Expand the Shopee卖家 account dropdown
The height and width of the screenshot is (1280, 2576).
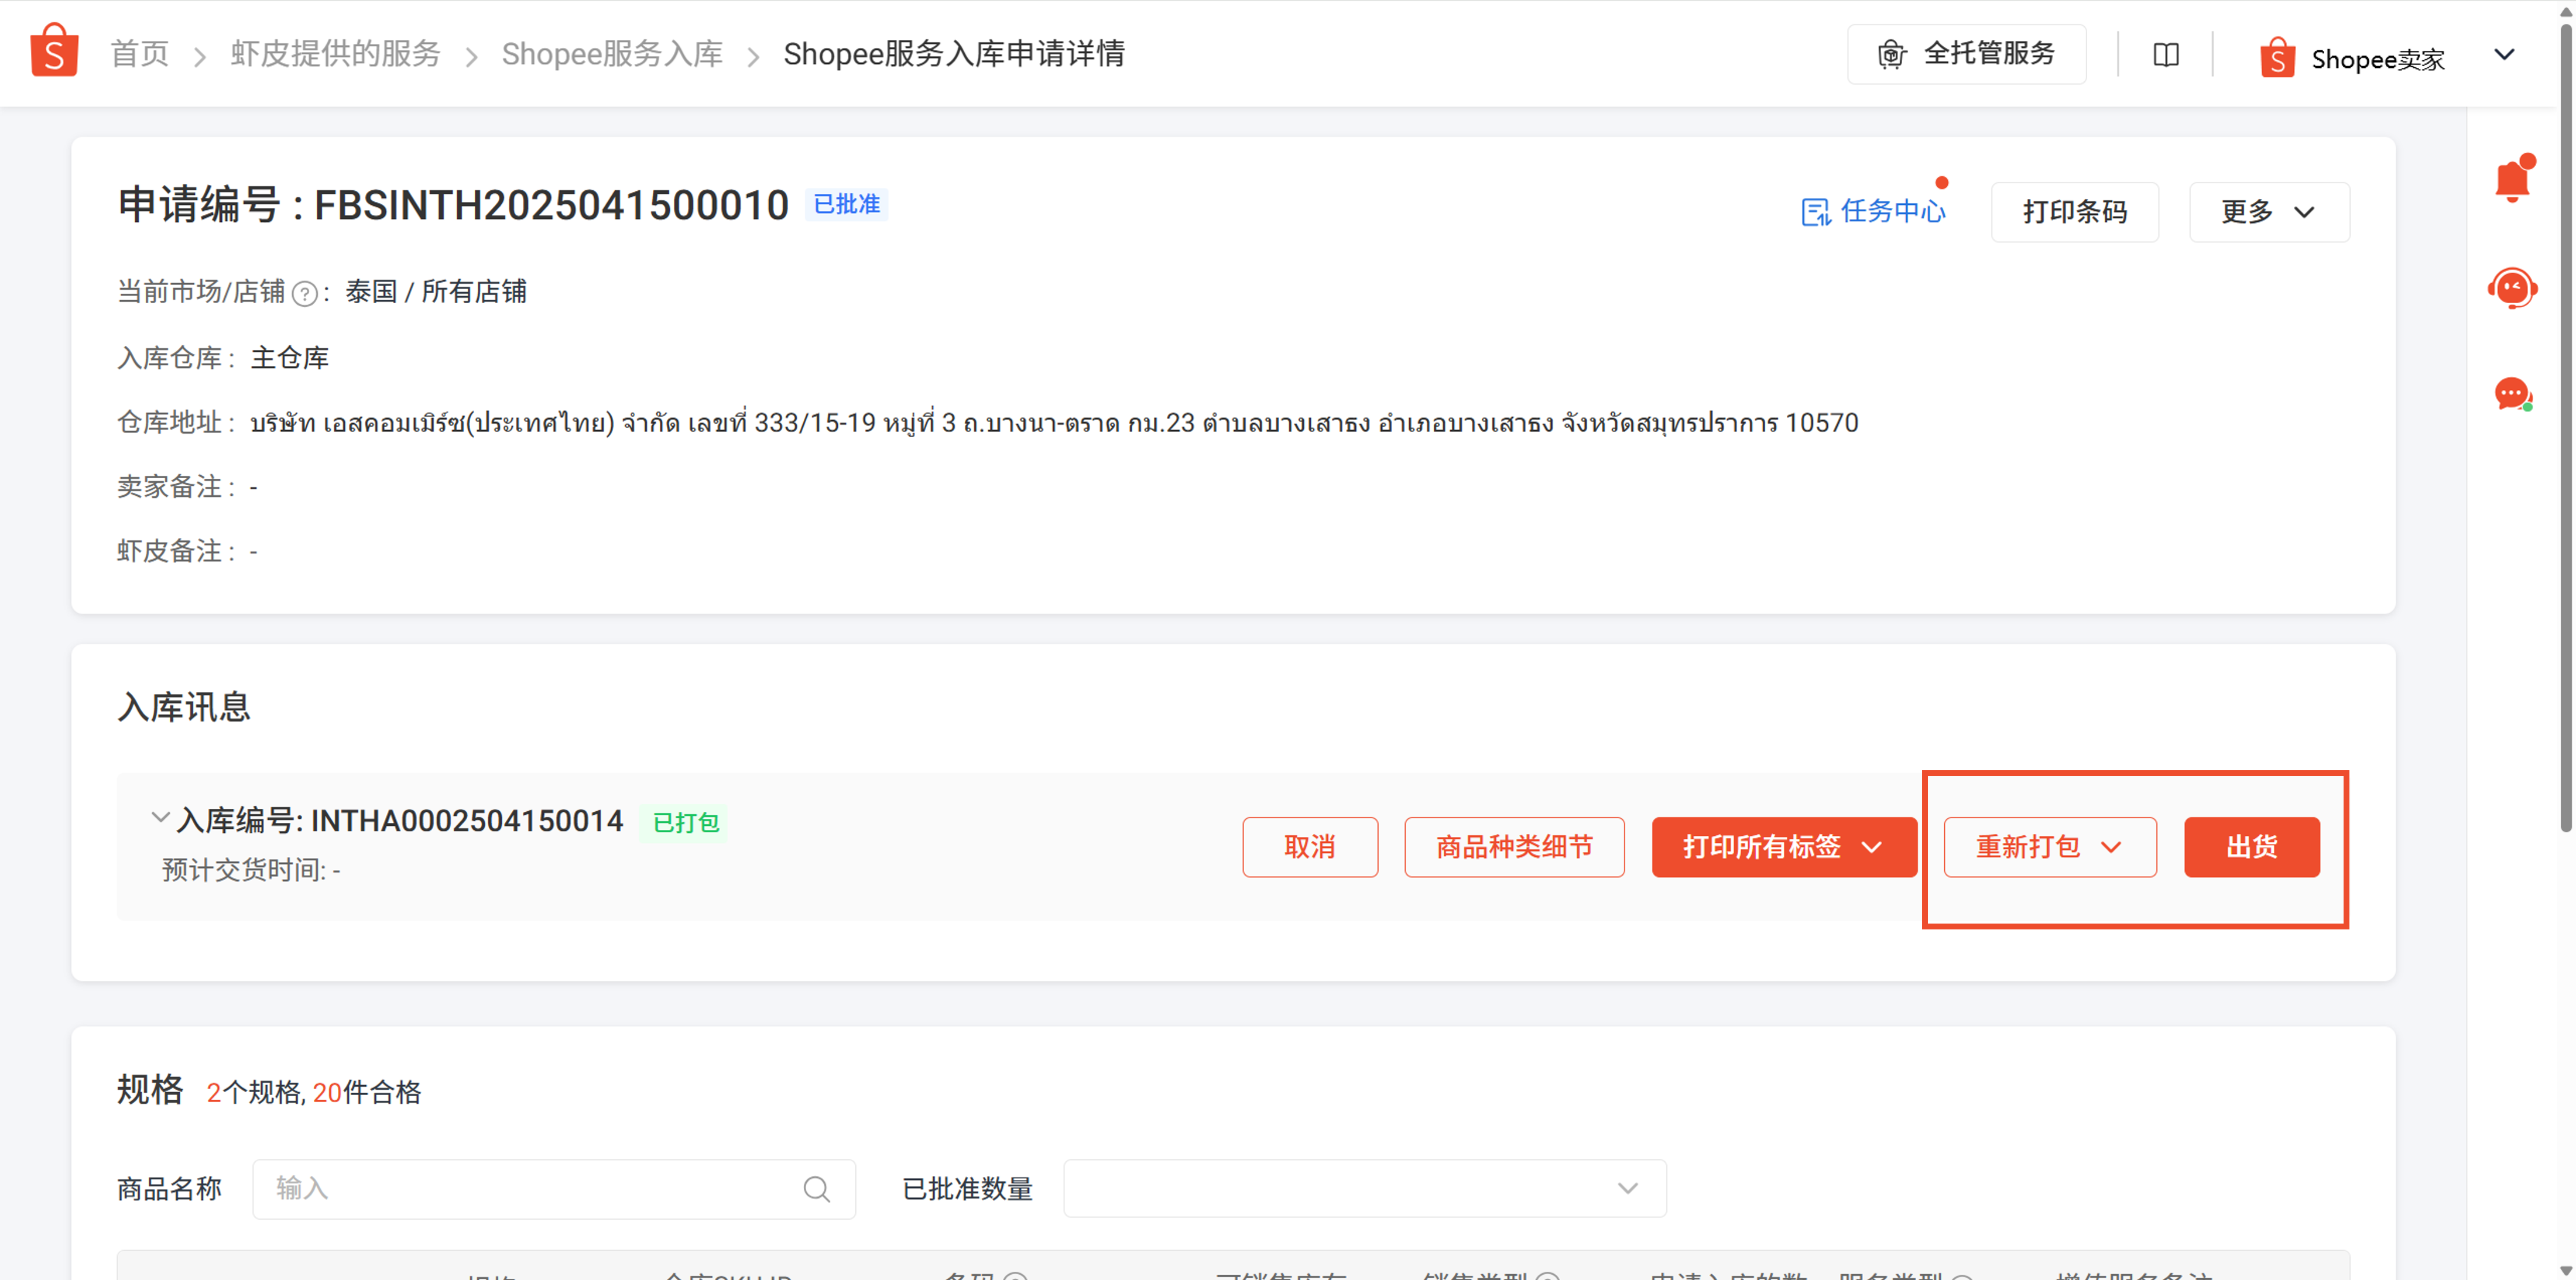pyautogui.click(x=2504, y=55)
